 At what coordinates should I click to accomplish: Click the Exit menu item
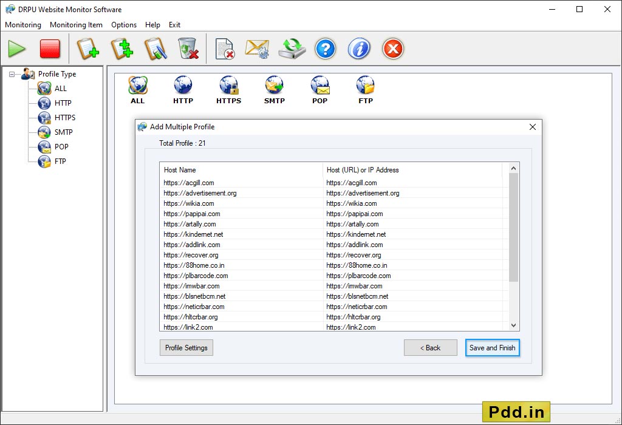coord(174,24)
